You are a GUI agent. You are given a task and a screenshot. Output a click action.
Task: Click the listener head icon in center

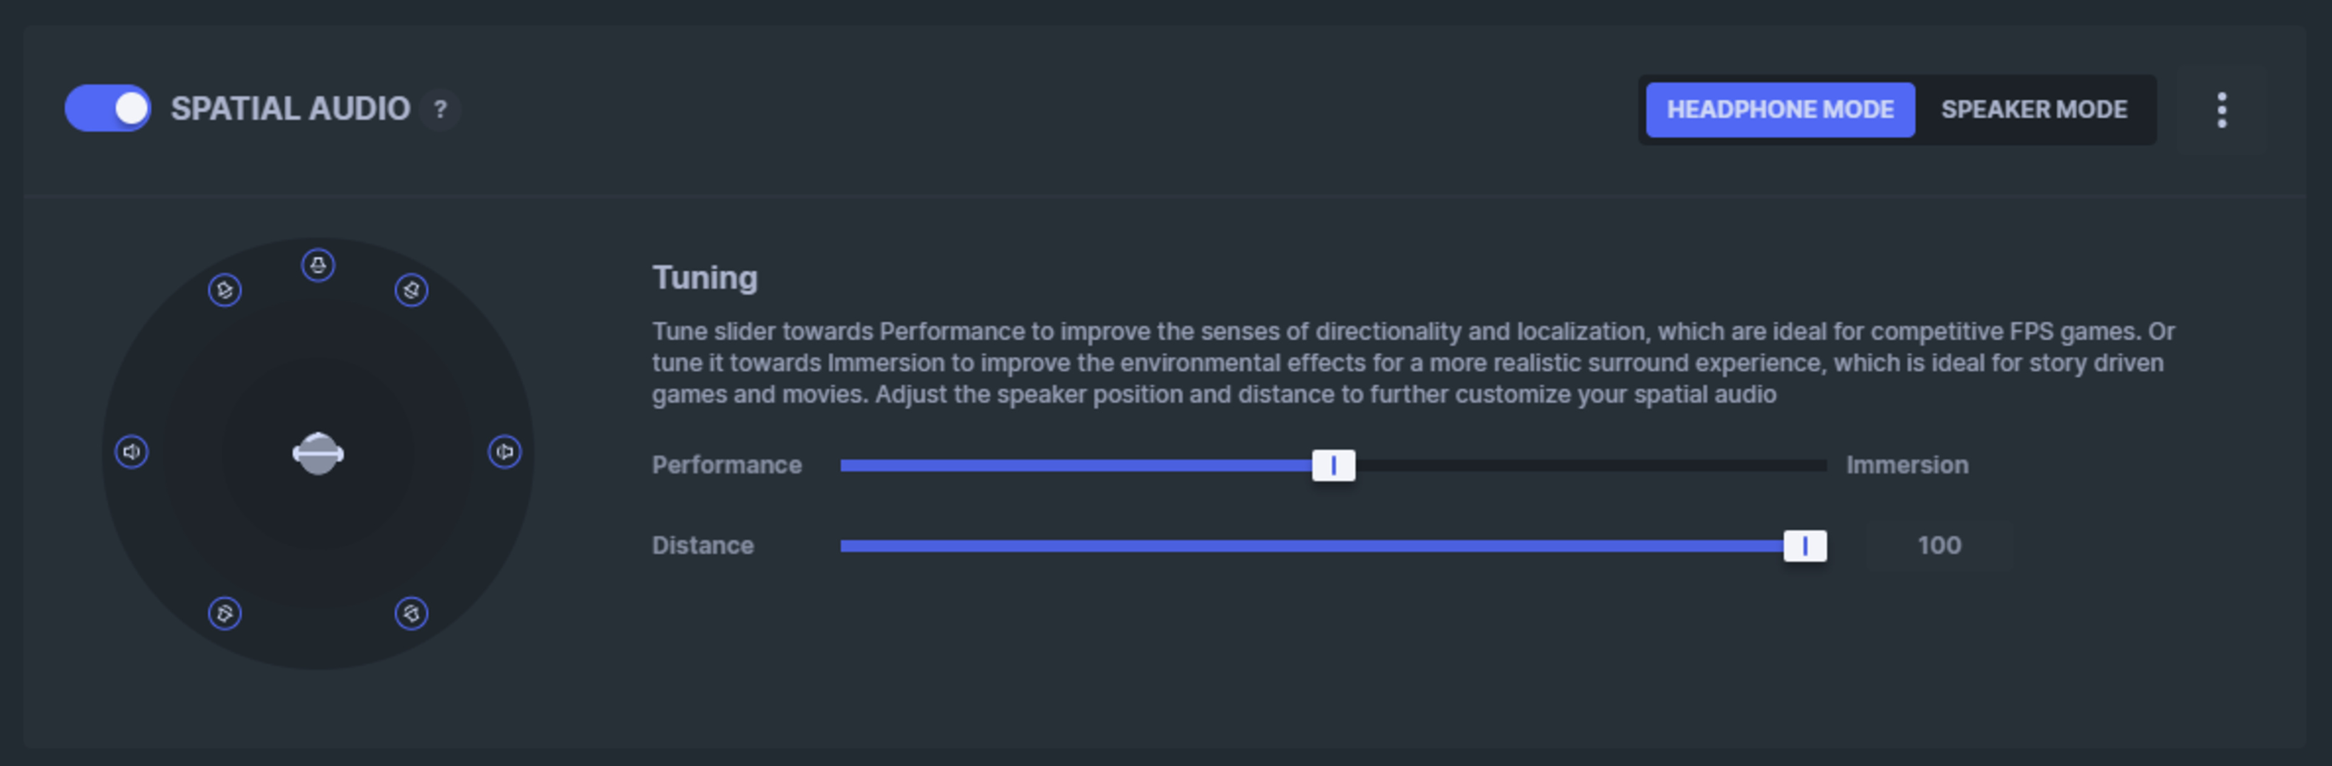coord(318,453)
